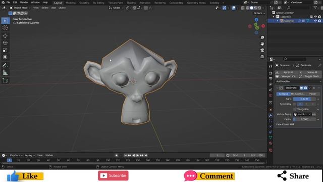Open Decimate modifier extra options arrow
323x182 pixels.
click(309, 88)
